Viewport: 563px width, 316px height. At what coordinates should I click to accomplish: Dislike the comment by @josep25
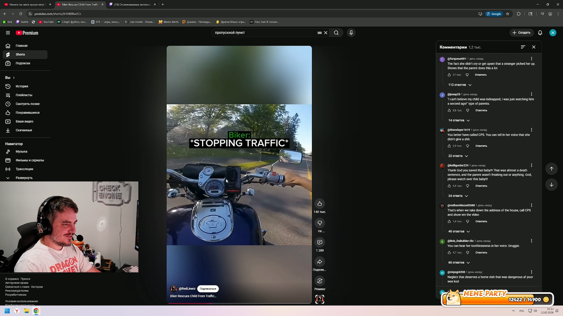(468, 111)
